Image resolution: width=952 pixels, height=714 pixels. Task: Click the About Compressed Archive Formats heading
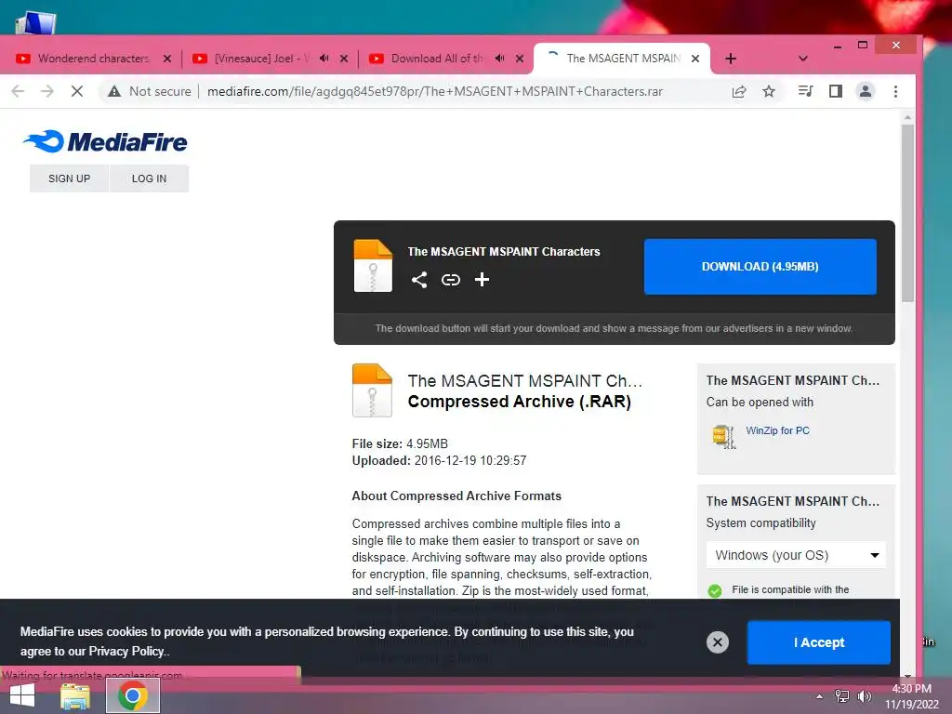[x=456, y=496]
